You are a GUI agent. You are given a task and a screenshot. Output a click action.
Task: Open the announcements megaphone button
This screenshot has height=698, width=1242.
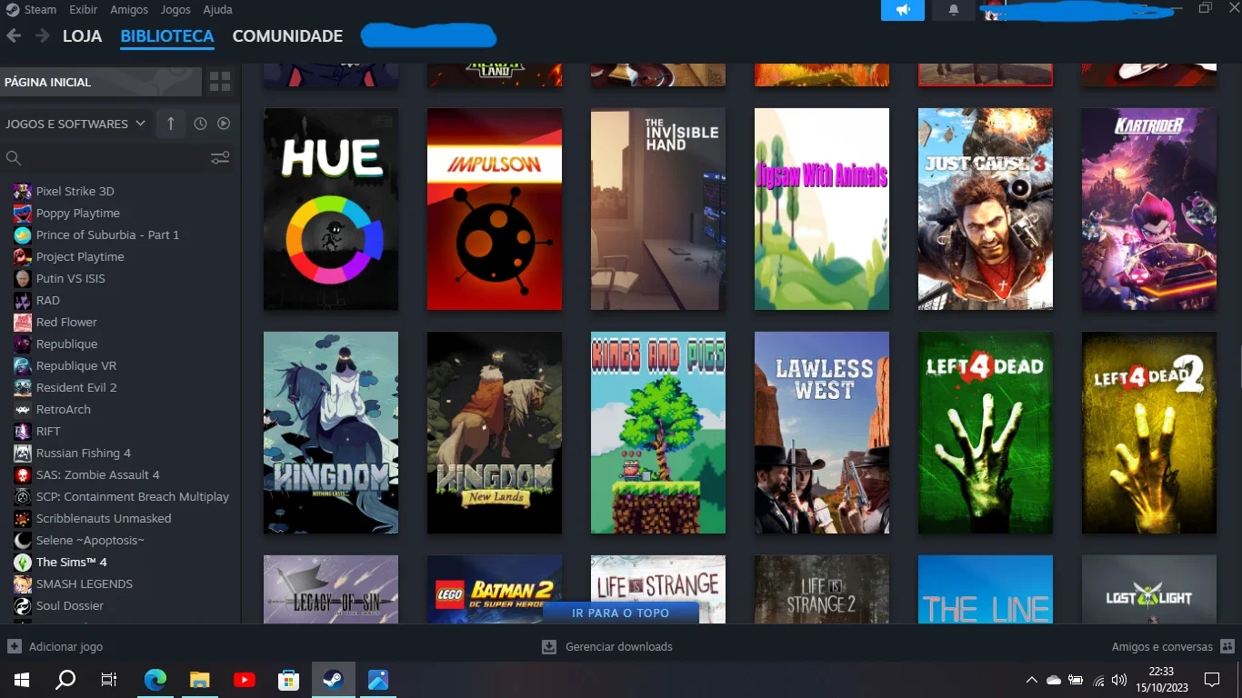903,10
